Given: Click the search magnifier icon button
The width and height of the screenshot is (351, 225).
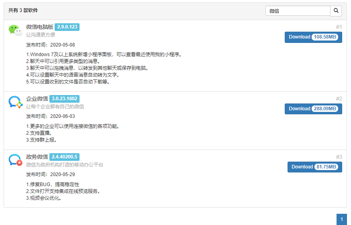Looking at the screenshot, I should [336, 11].
